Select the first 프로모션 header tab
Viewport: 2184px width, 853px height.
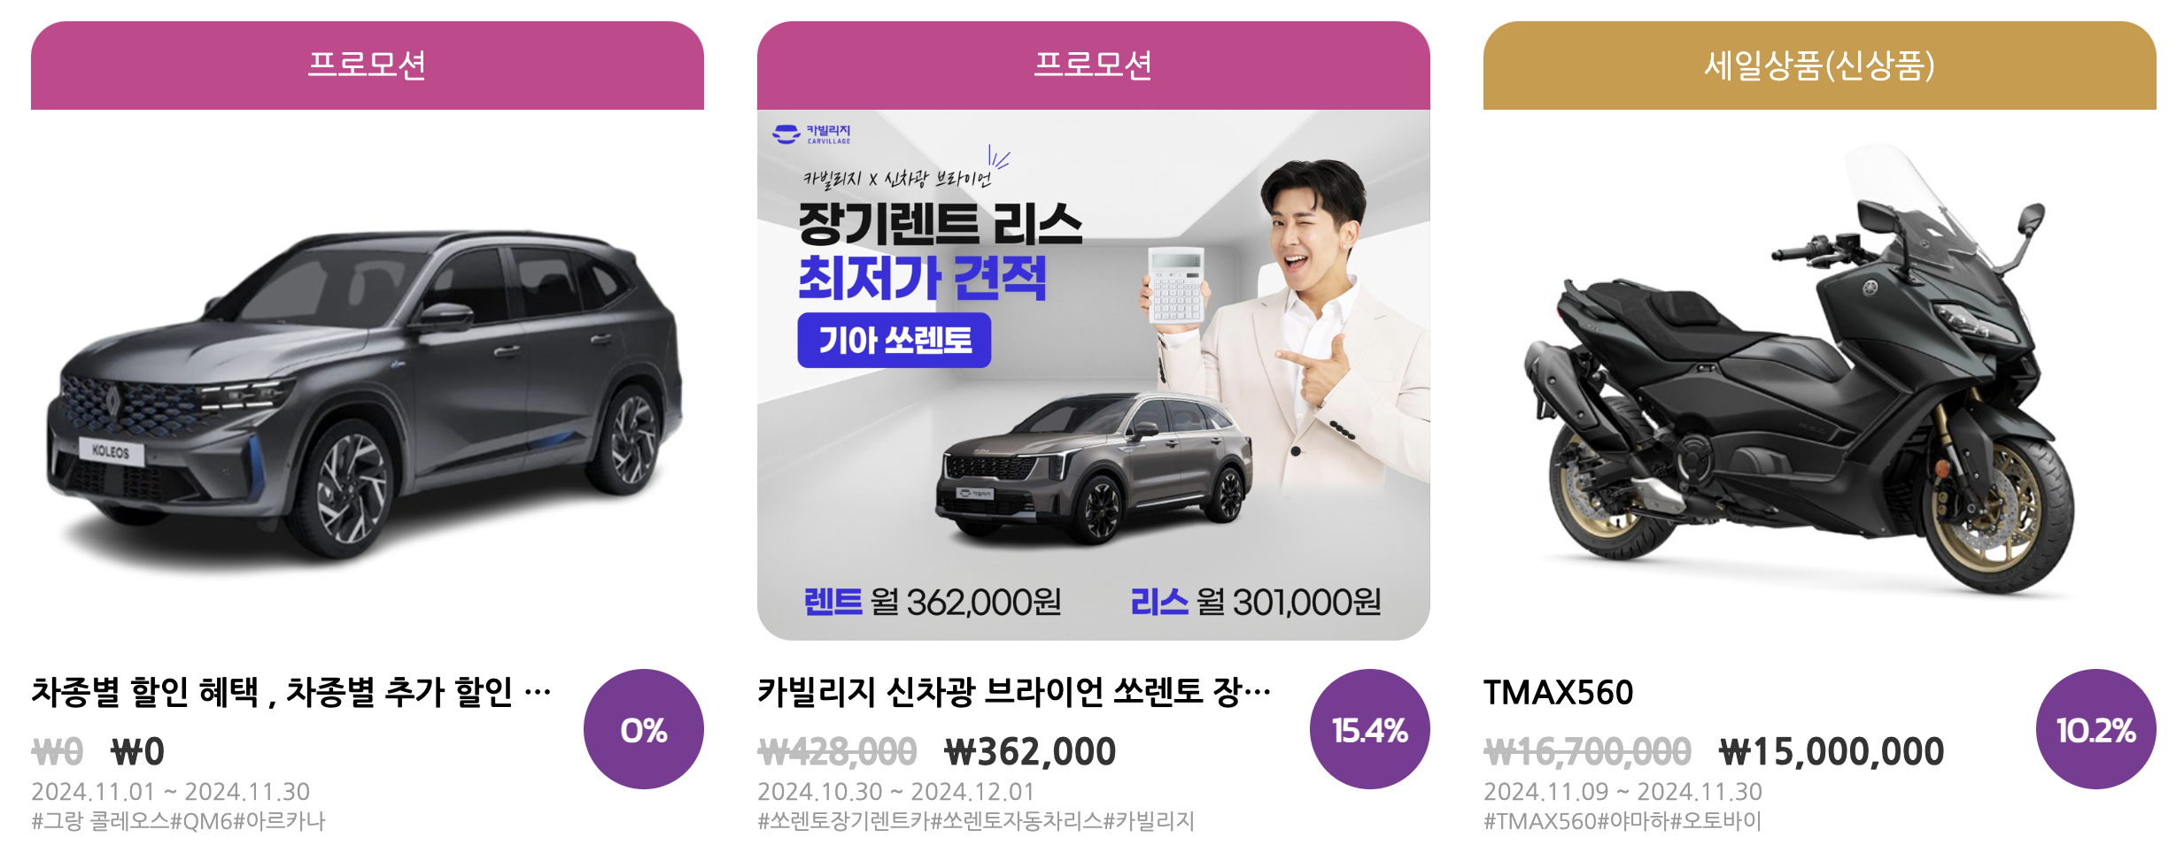(368, 65)
